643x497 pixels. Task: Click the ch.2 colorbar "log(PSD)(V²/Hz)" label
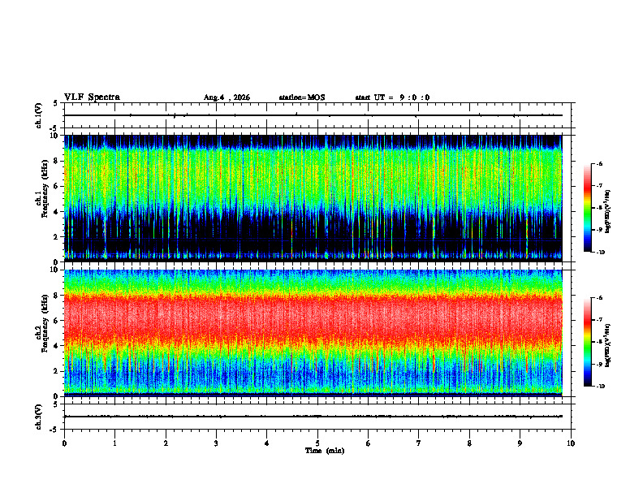coord(607,345)
